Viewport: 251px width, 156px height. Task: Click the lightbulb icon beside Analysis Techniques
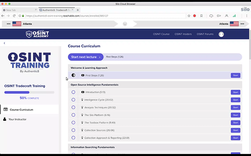point(82,107)
